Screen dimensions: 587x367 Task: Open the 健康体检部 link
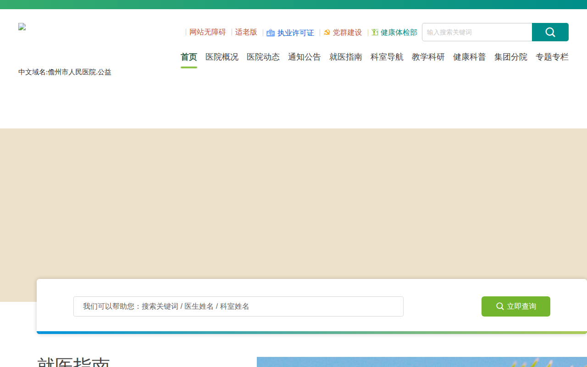399,32
